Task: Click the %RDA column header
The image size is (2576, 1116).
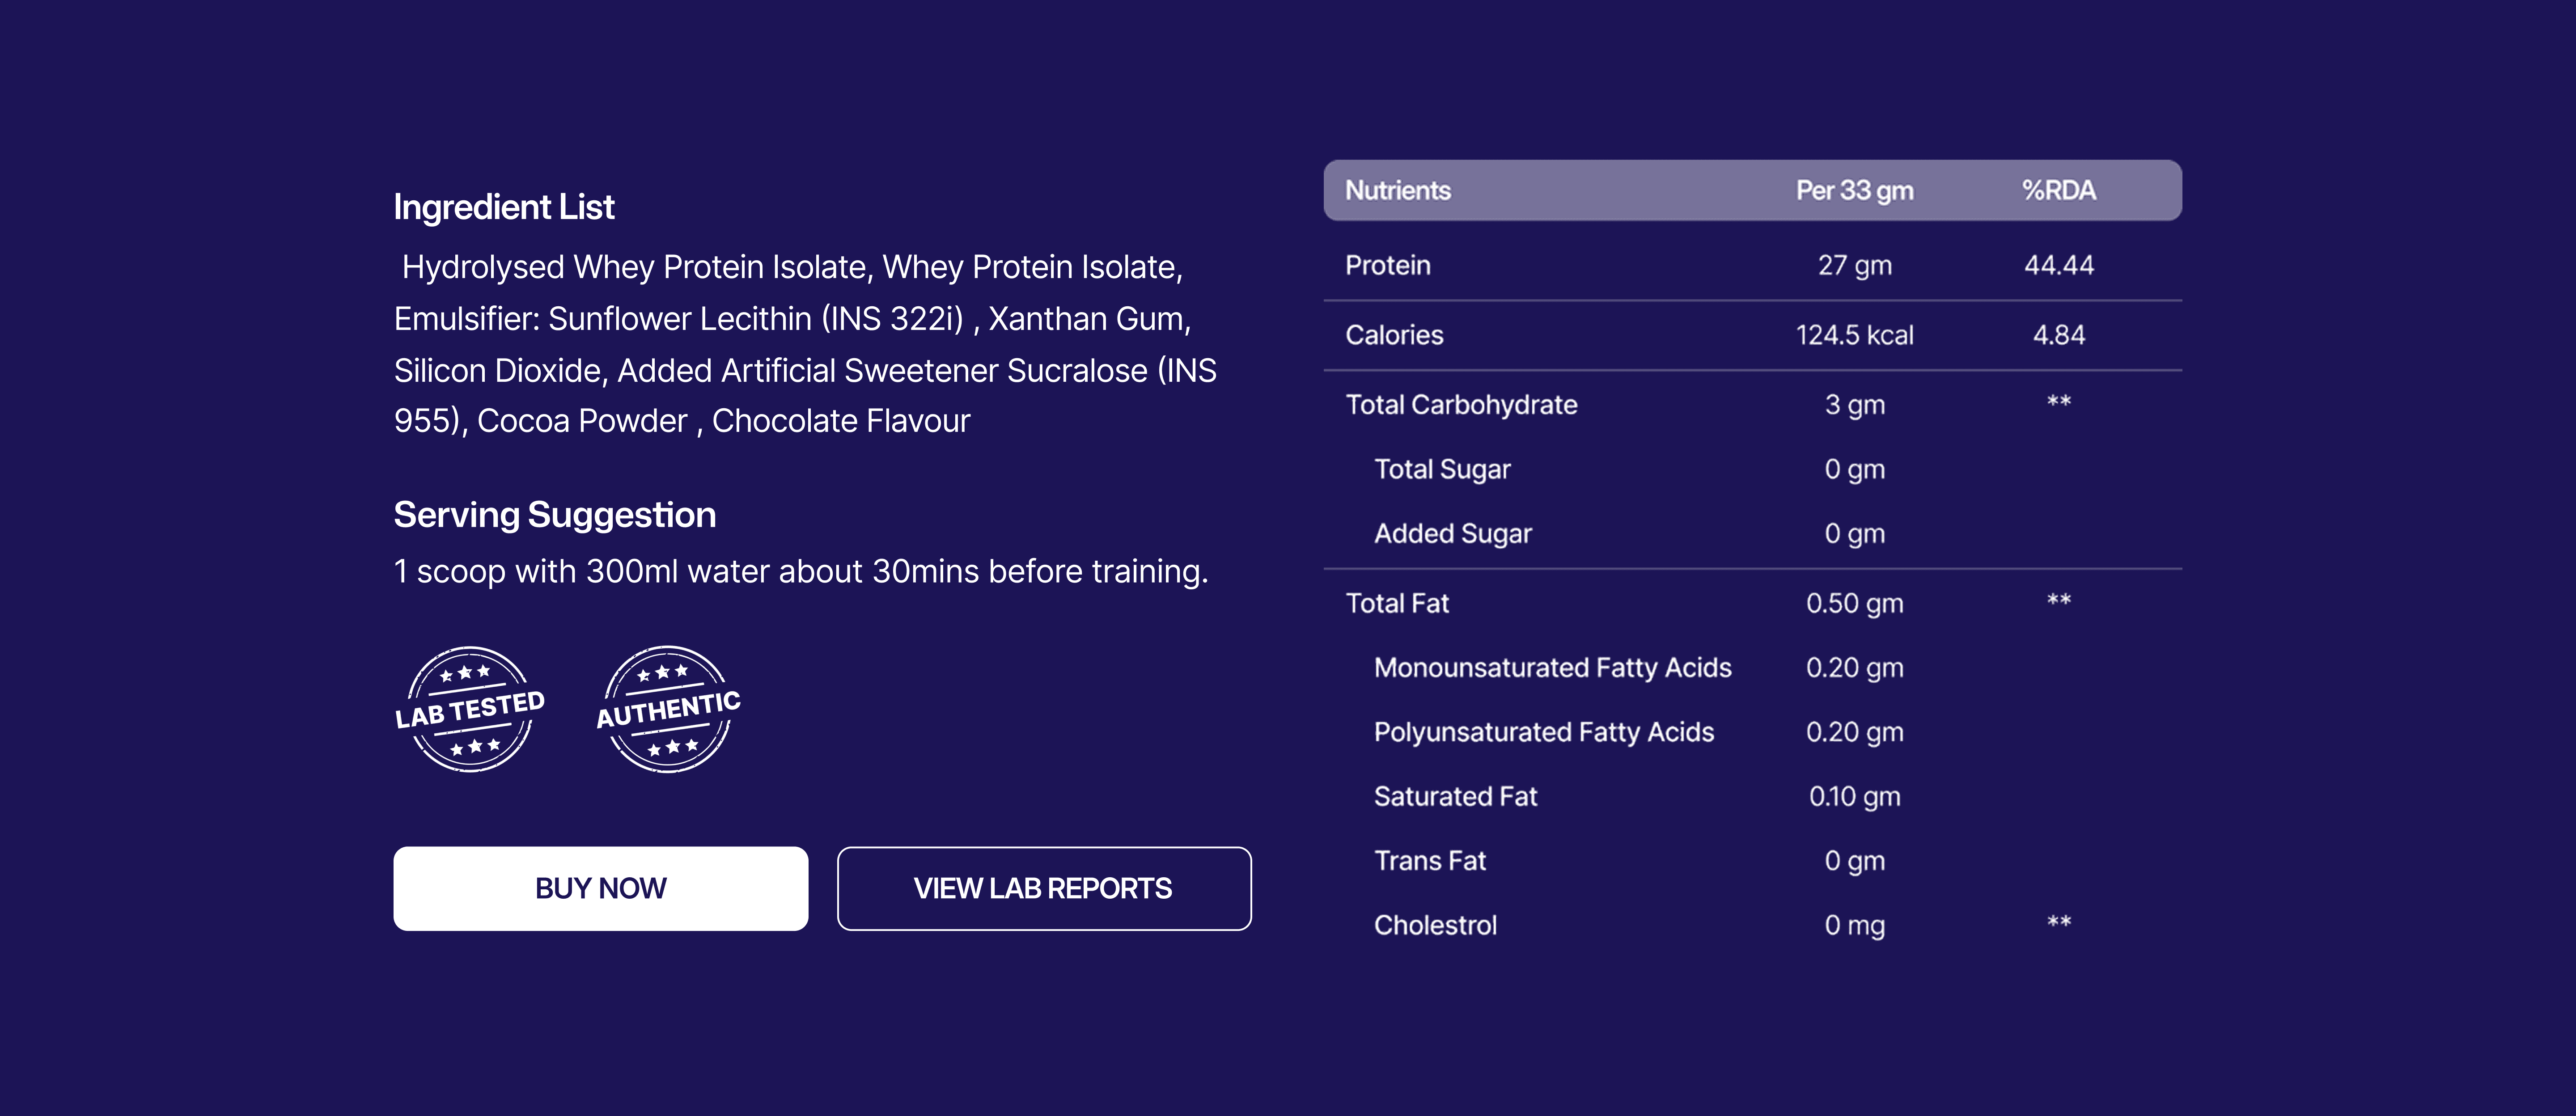Action: 2058,190
